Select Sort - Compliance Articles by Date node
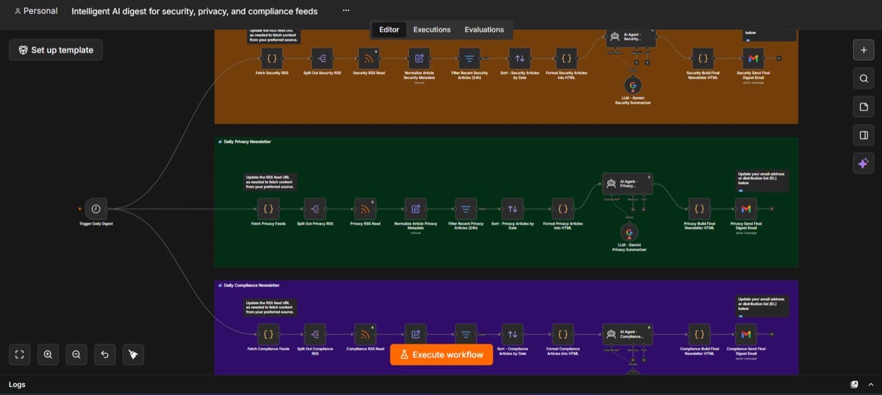This screenshot has width=882, height=395. point(513,334)
